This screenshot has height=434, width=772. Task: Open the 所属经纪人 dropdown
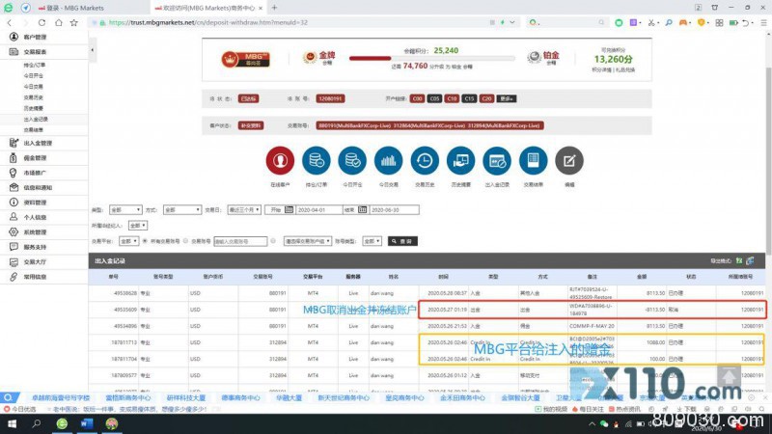[x=138, y=226]
